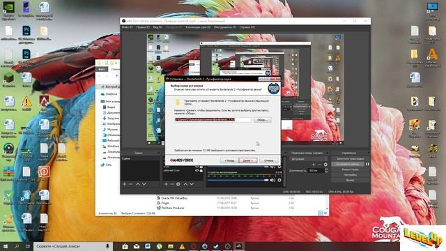The width and height of the screenshot is (446, 251).
Task: Open Steam from the taskbar
Action: (x=216, y=246)
